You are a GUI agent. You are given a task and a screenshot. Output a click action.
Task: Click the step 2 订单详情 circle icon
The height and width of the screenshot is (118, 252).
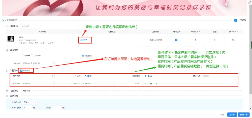pos(236,20)
